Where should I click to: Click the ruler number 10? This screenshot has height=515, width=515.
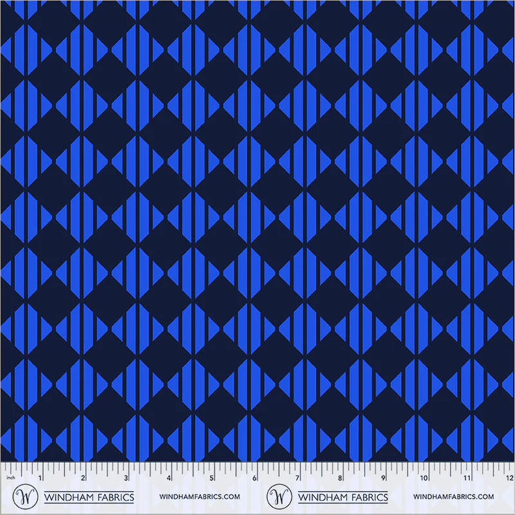424,478
